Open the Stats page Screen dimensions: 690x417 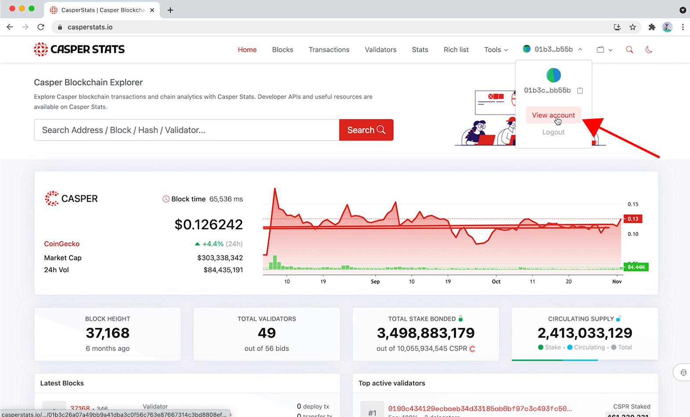pyautogui.click(x=420, y=50)
